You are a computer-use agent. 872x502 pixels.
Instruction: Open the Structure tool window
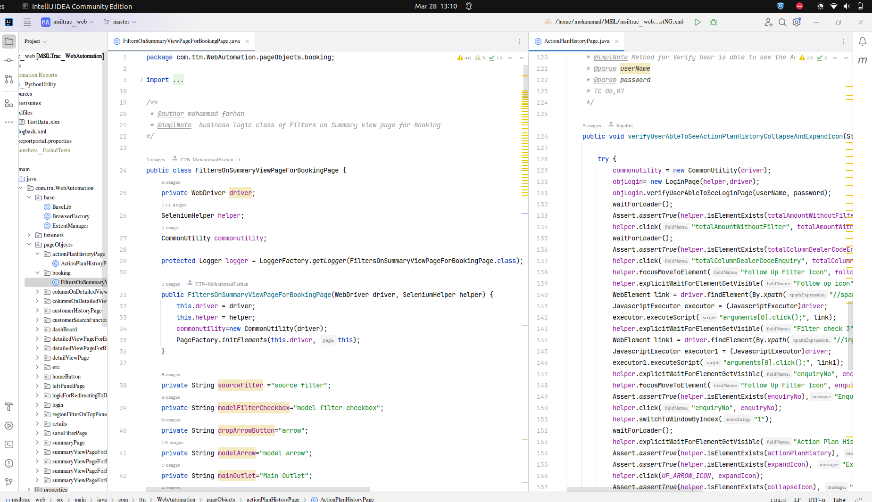(9, 103)
